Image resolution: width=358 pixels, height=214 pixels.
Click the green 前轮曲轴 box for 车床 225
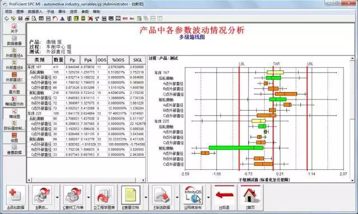coord(236,148)
